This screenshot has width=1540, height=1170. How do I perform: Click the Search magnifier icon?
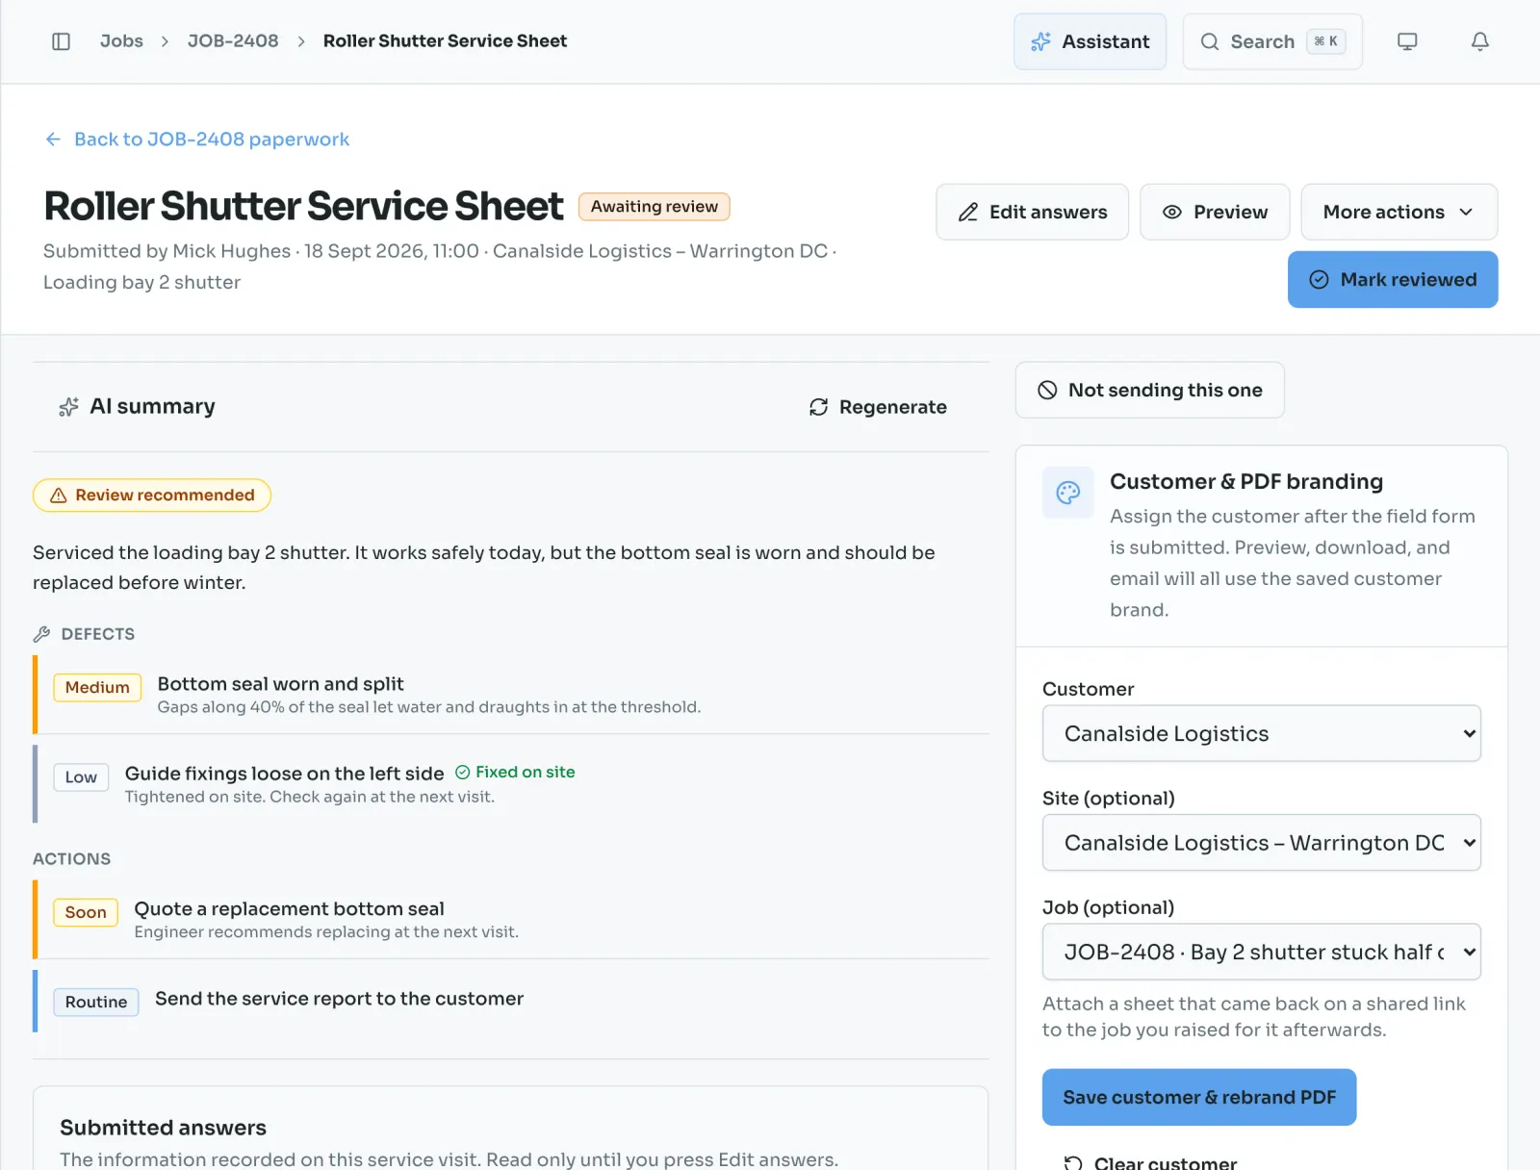click(x=1210, y=41)
